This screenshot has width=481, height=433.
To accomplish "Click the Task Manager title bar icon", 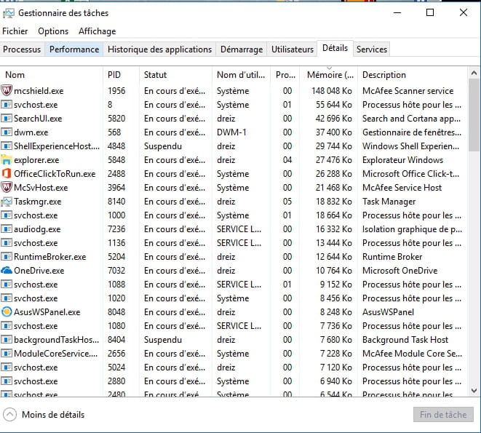I will 9,13.
